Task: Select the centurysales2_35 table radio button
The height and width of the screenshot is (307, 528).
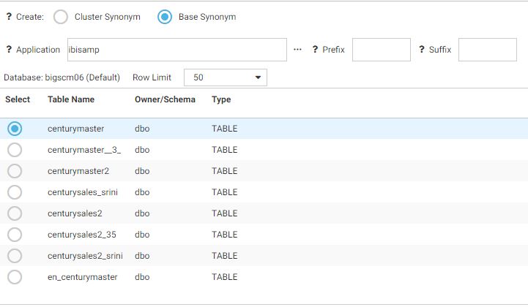Action: [x=15, y=235]
